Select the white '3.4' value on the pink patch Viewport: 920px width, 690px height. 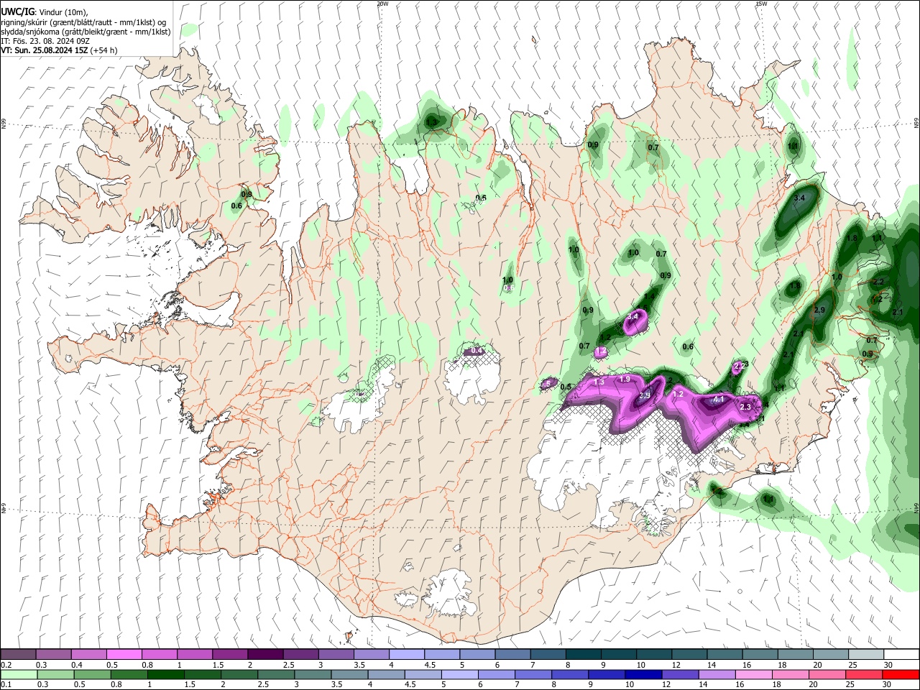(633, 316)
